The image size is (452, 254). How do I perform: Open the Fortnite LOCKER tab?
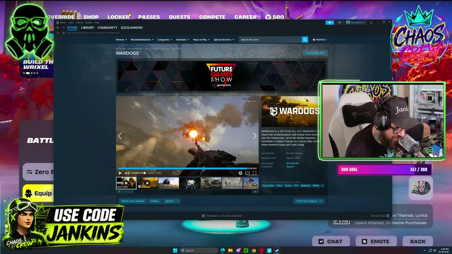(x=119, y=17)
